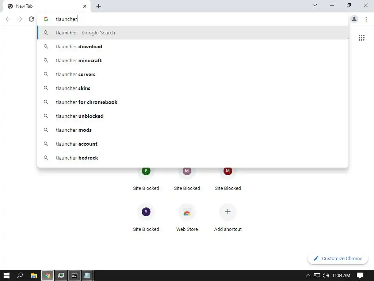This screenshot has width=374, height=281.
Task: Open the monitor app icon in taskbar
Action: pos(61,276)
